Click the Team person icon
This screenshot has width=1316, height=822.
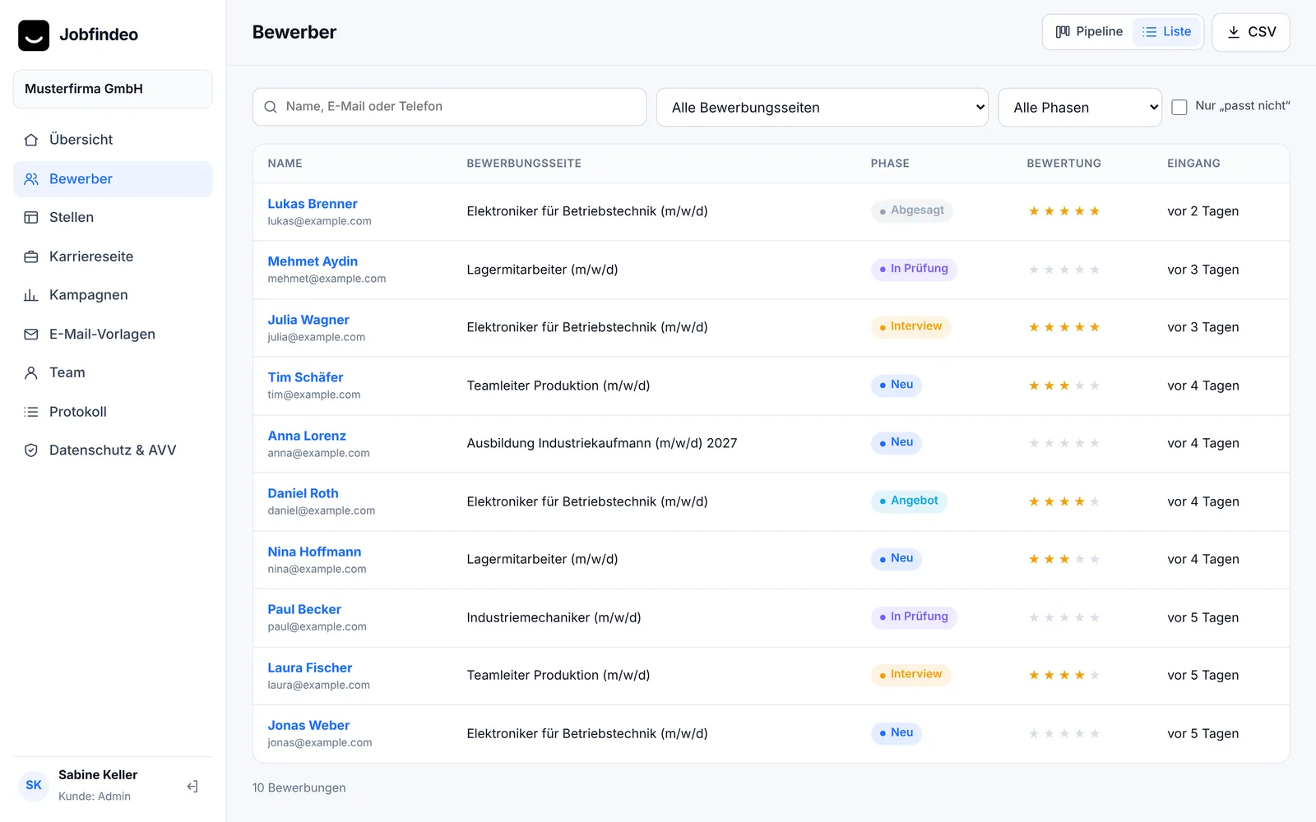31,373
